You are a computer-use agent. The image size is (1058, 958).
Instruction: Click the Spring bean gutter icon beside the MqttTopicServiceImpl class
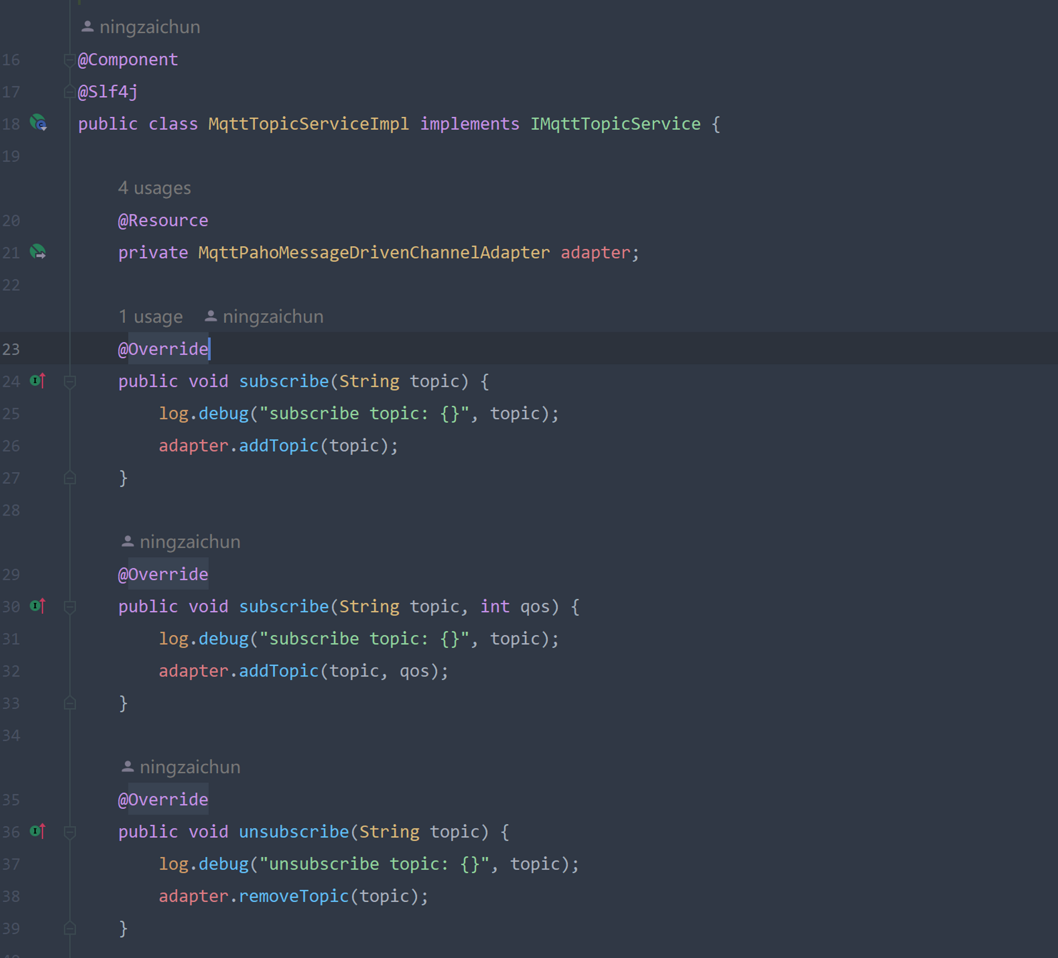pos(38,123)
